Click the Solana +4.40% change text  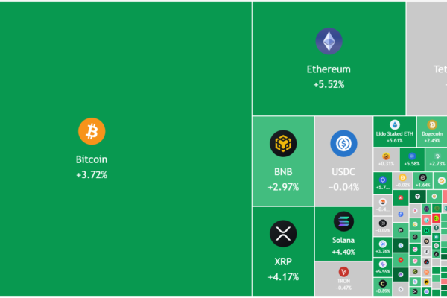(x=343, y=253)
